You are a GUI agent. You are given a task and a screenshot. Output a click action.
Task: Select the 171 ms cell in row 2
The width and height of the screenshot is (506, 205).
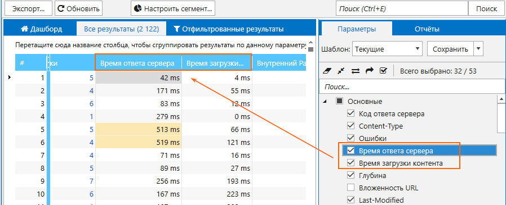[139, 91]
